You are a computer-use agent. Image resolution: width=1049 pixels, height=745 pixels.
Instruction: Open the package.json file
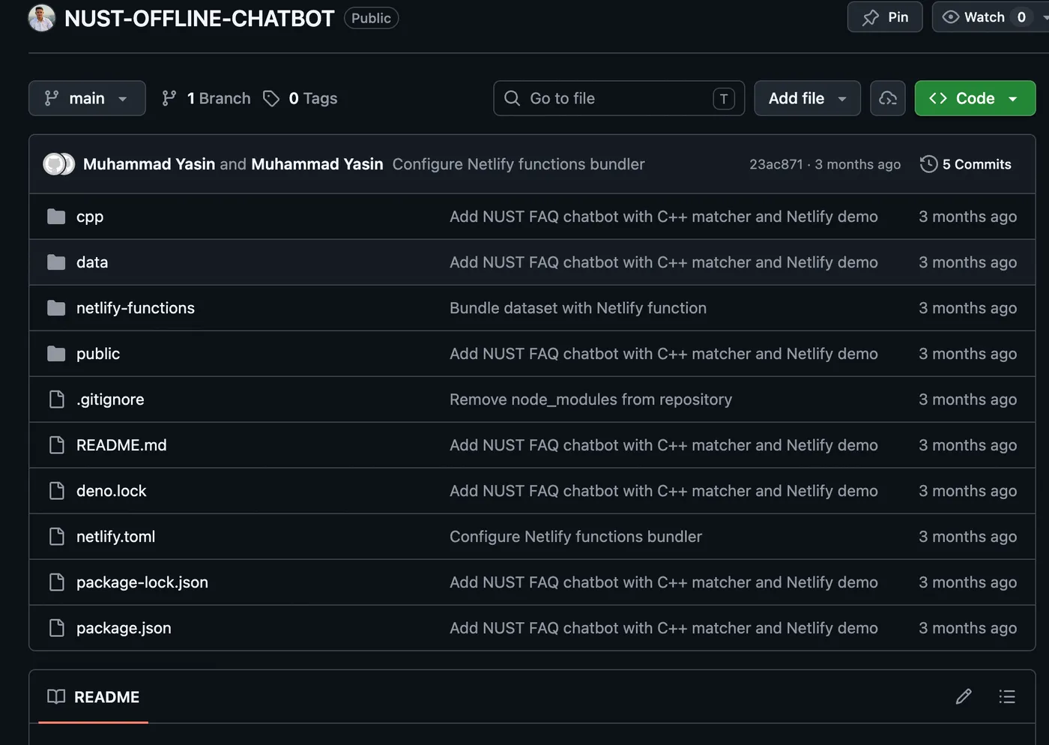124,628
